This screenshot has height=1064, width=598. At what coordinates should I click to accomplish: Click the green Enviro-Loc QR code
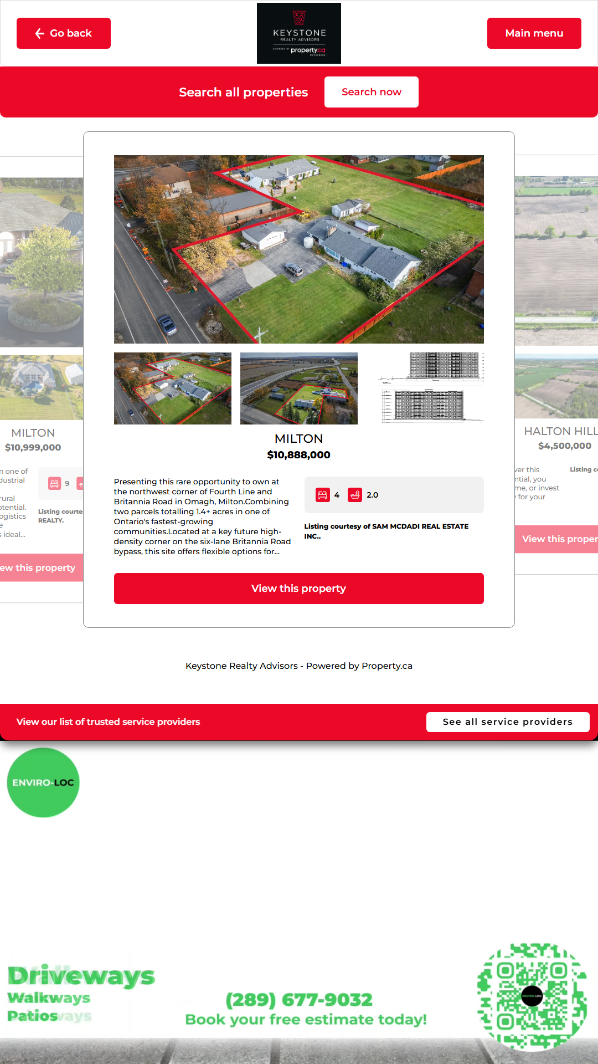tap(532, 996)
